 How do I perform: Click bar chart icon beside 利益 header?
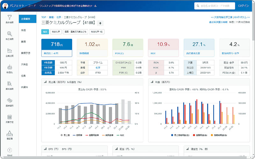(x=152, y=82)
